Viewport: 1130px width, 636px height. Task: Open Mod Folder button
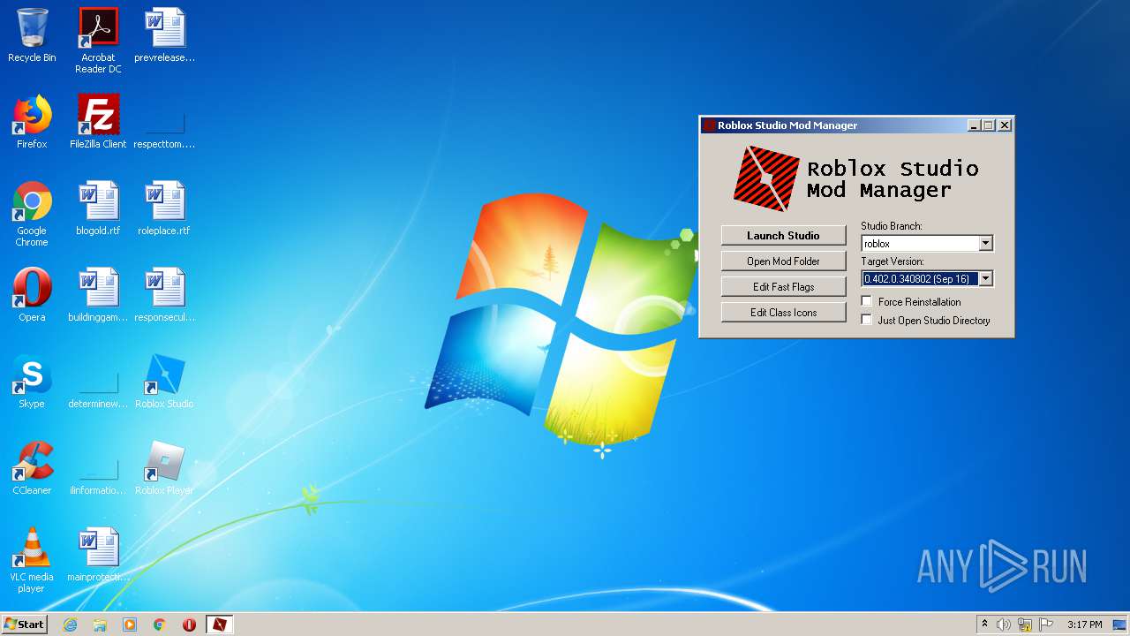[783, 261]
